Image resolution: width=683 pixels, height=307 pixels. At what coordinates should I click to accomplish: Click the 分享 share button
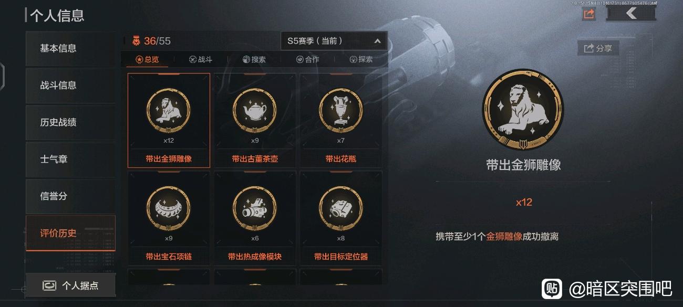tap(598, 48)
